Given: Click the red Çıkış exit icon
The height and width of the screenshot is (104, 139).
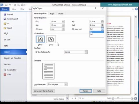Looking at the screenshot, I should pos(5,75).
